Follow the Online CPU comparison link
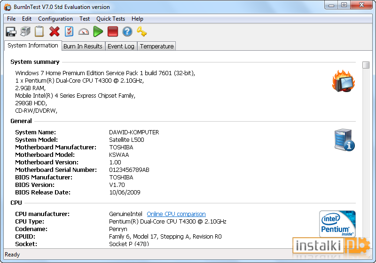376x263 pixels. click(176, 214)
